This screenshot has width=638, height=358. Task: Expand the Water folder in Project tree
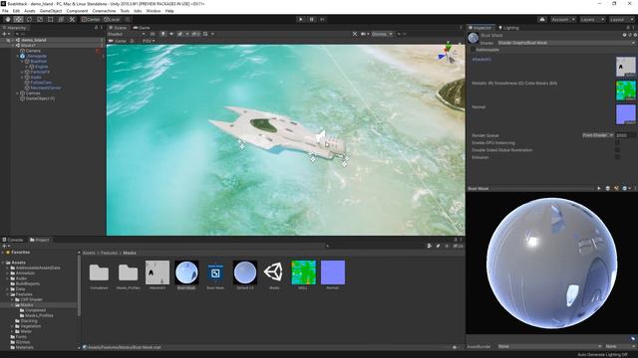click(x=13, y=331)
